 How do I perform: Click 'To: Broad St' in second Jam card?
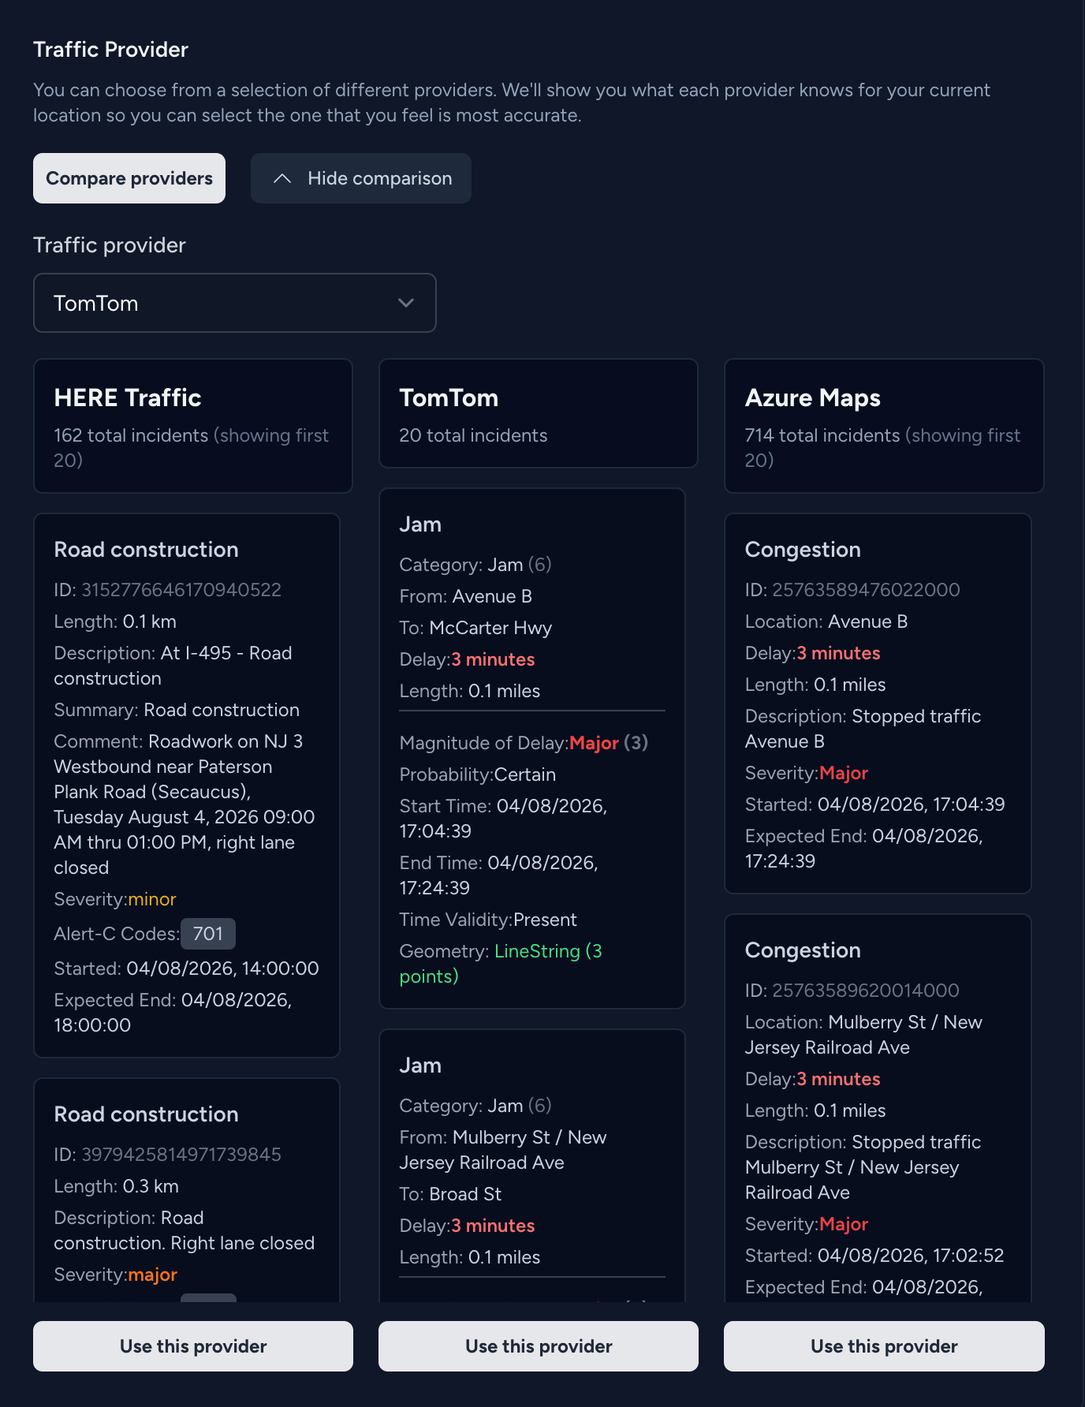point(450,1194)
